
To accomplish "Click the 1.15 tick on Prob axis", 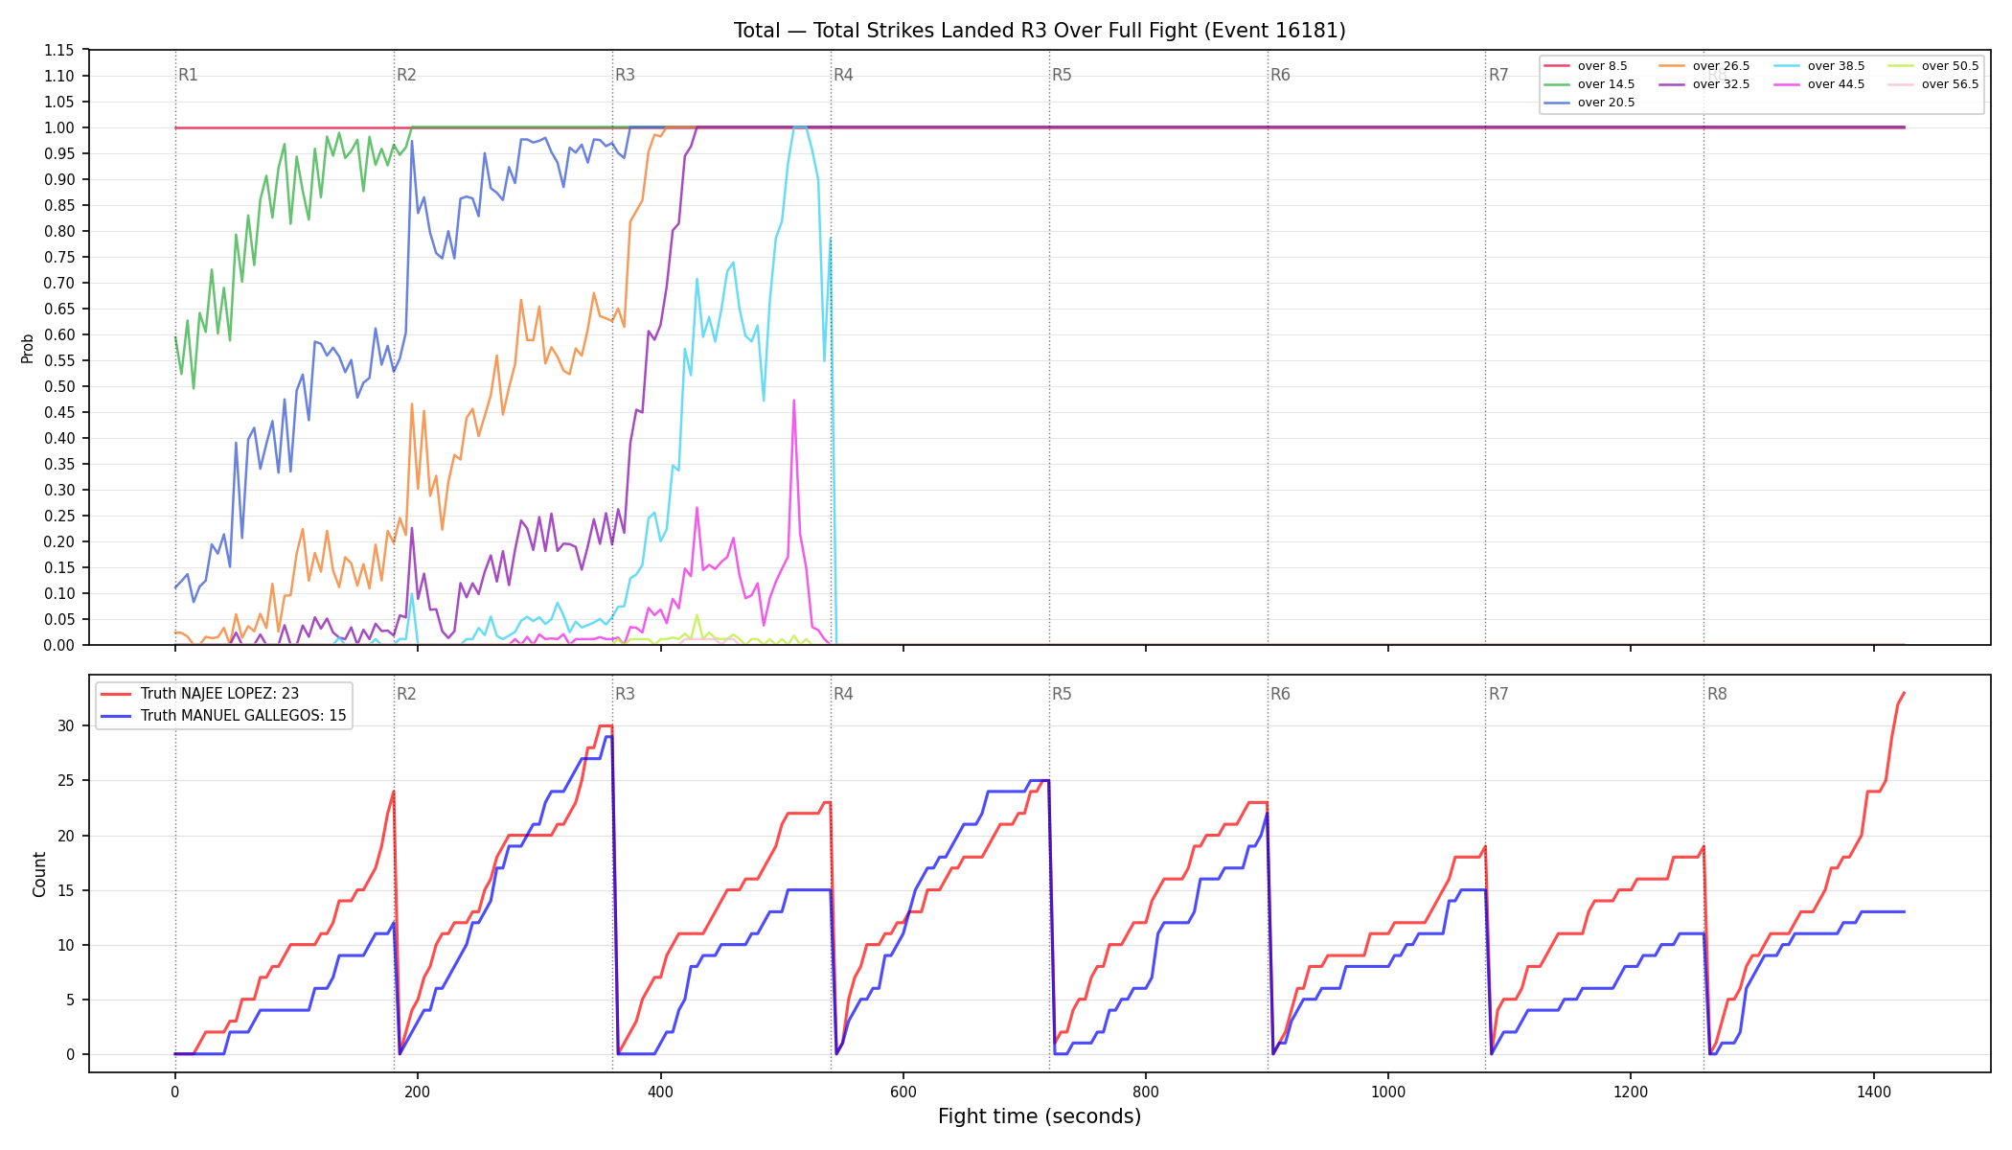I will pos(59,51).
